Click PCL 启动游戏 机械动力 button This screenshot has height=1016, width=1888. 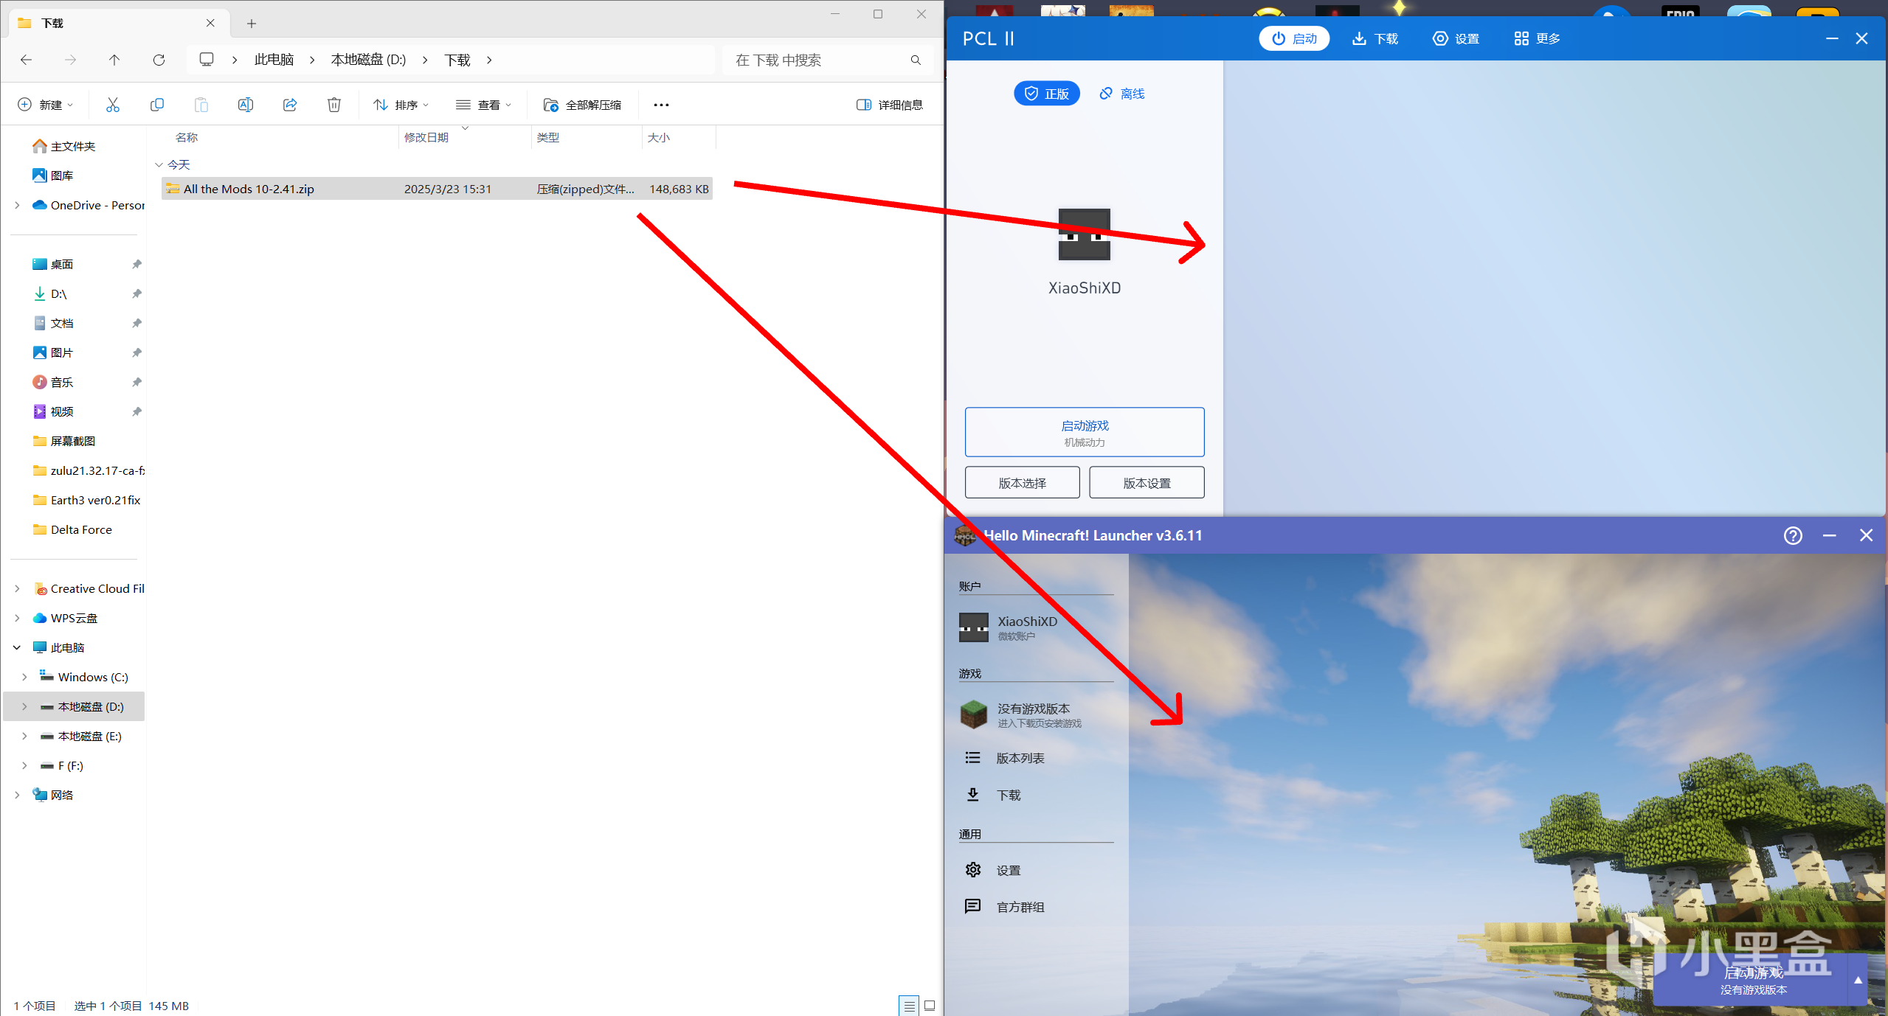coord(1085,432)
